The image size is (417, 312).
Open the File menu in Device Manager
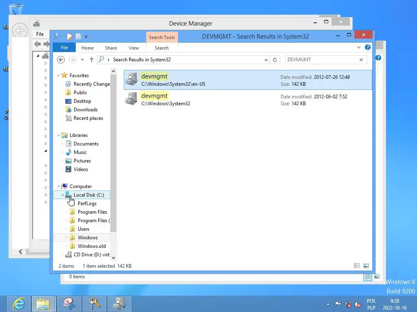tap(40, 34)
